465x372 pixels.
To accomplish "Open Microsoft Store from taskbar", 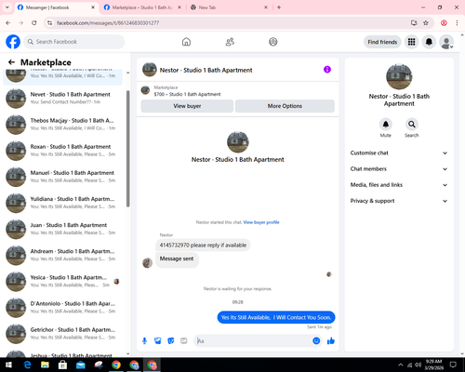I will (x=62, y=365).
